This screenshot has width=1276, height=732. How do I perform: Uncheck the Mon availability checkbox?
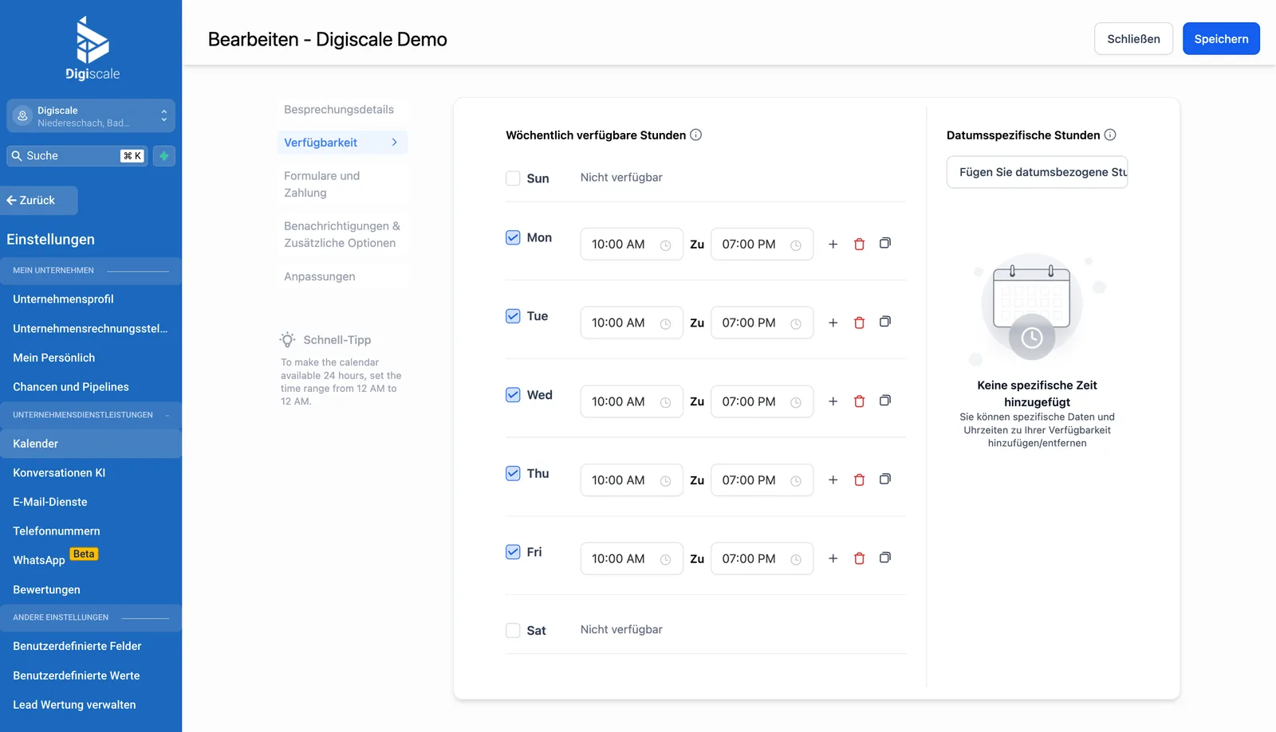513,237
